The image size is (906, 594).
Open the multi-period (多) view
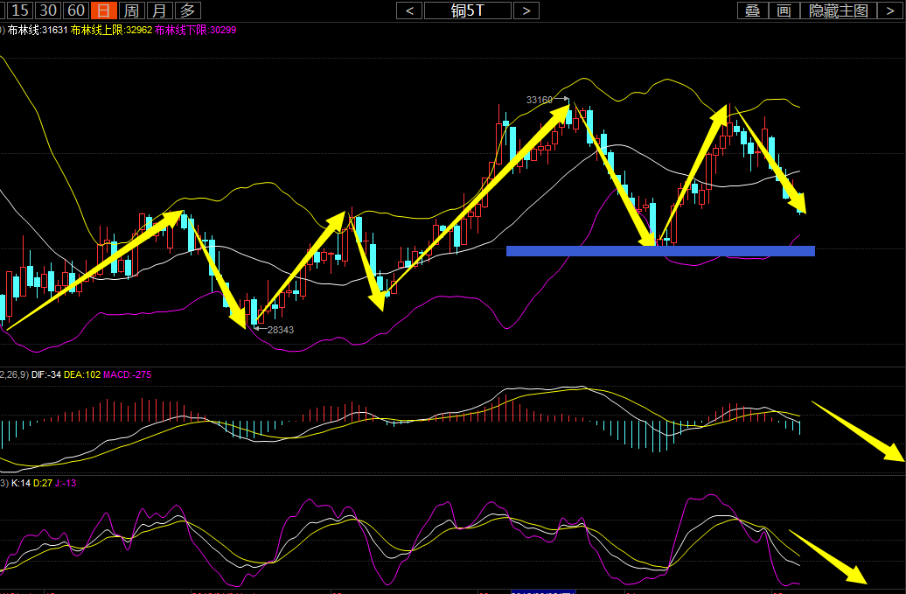tap(187, 10)
